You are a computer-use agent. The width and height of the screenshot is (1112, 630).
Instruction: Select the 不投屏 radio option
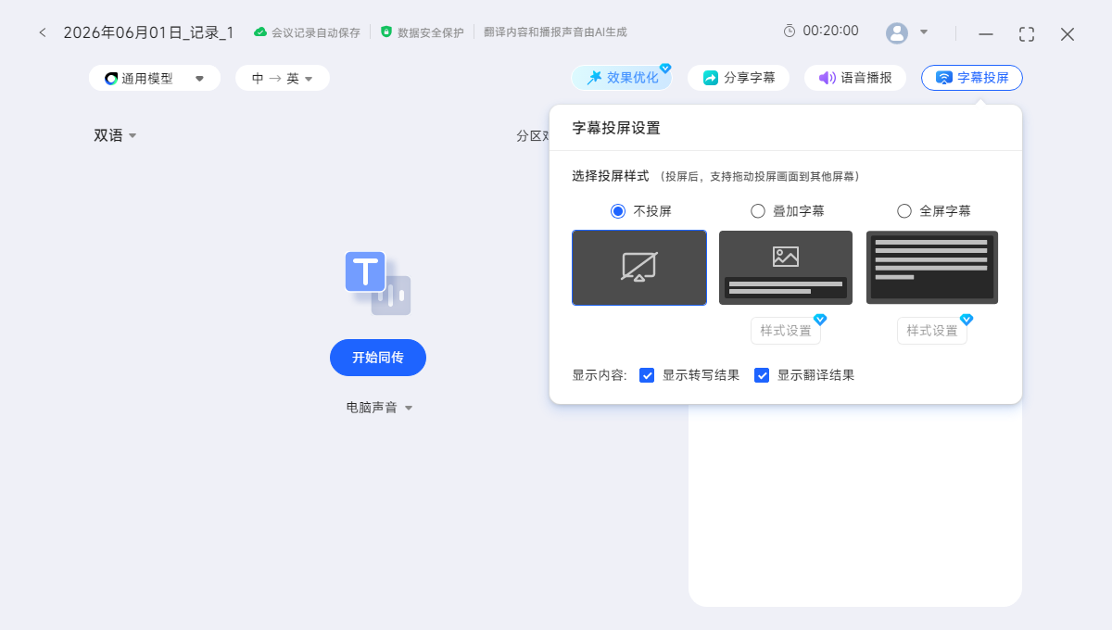[x=618, y=211]
